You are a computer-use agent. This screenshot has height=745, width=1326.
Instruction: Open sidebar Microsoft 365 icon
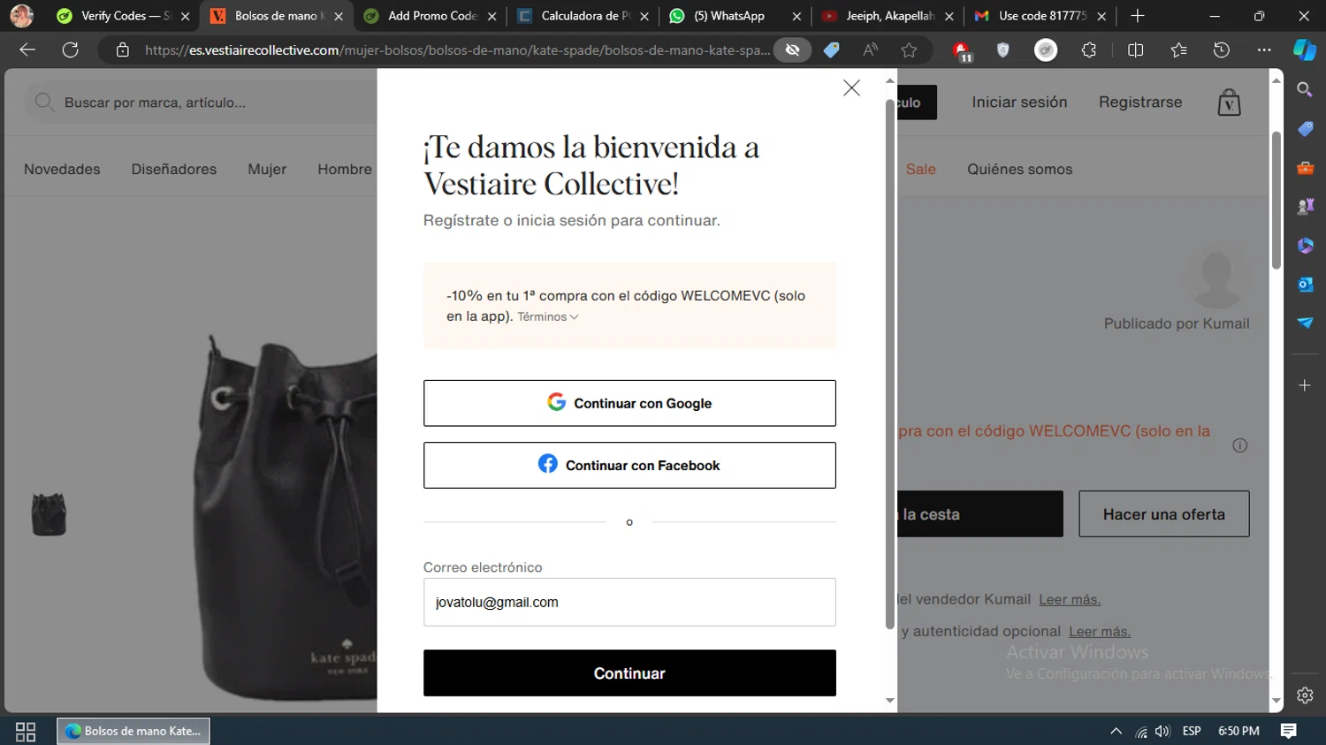pyautogui.click(x=1305, y=246)
